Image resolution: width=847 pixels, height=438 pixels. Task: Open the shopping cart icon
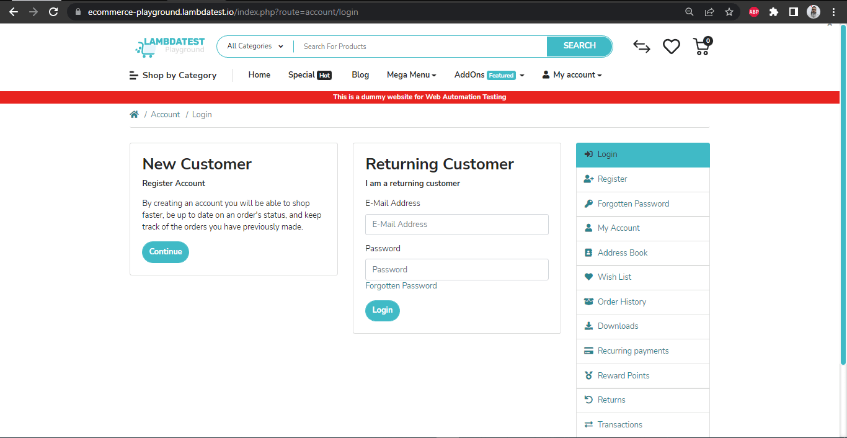[701, 46]
